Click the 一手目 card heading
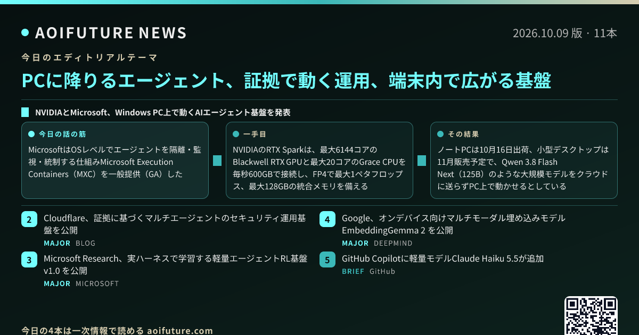 (255, 134)
